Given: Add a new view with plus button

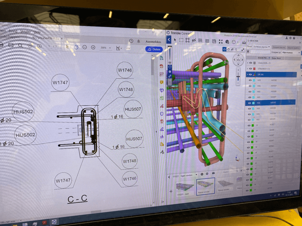Looking at the screenshot, I should 171,191.
